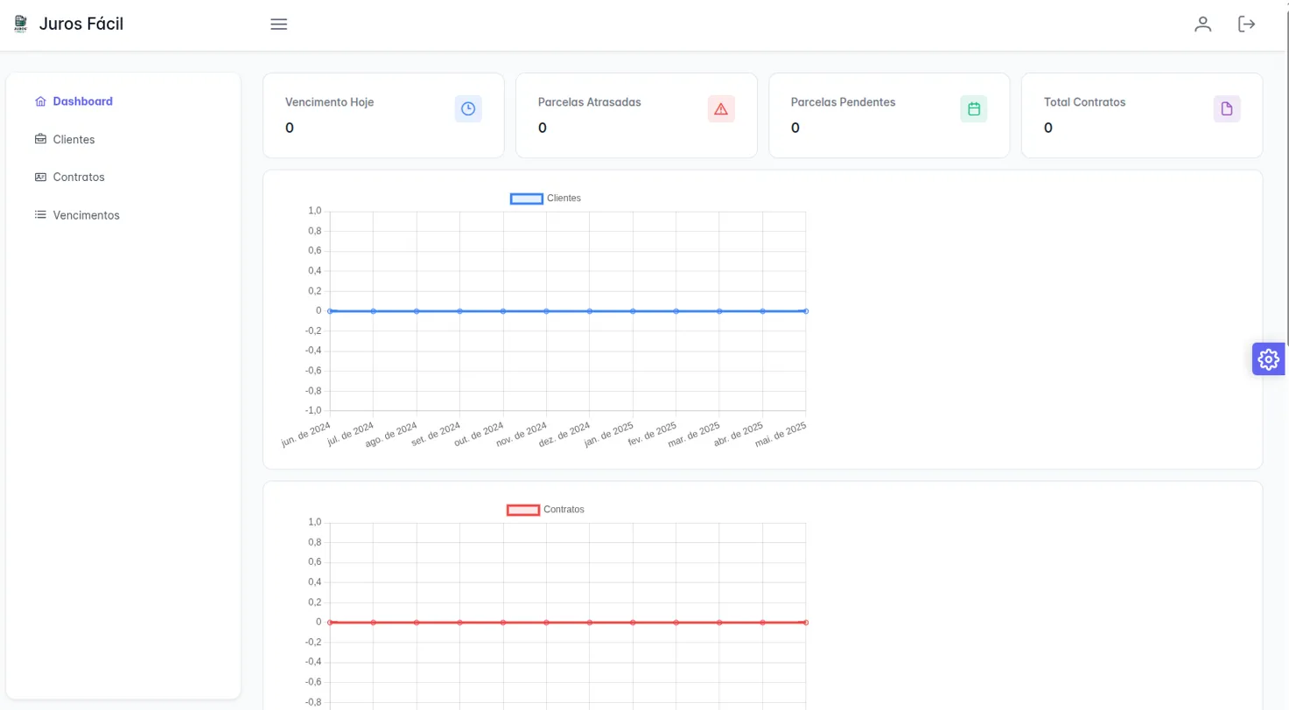Click the first data point on the Contratos chart
The image size is (1289, 710).
[x=330, y=623]
